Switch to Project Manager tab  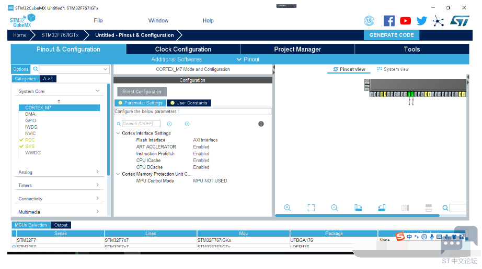297,50
